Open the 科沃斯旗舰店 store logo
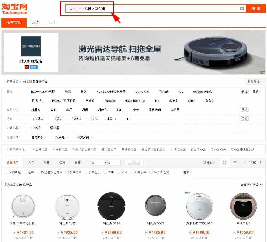Viewport: 267px width, 242px height. [31, 46]
